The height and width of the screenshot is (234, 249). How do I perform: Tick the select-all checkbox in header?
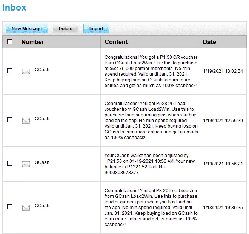tap(10, 42)
